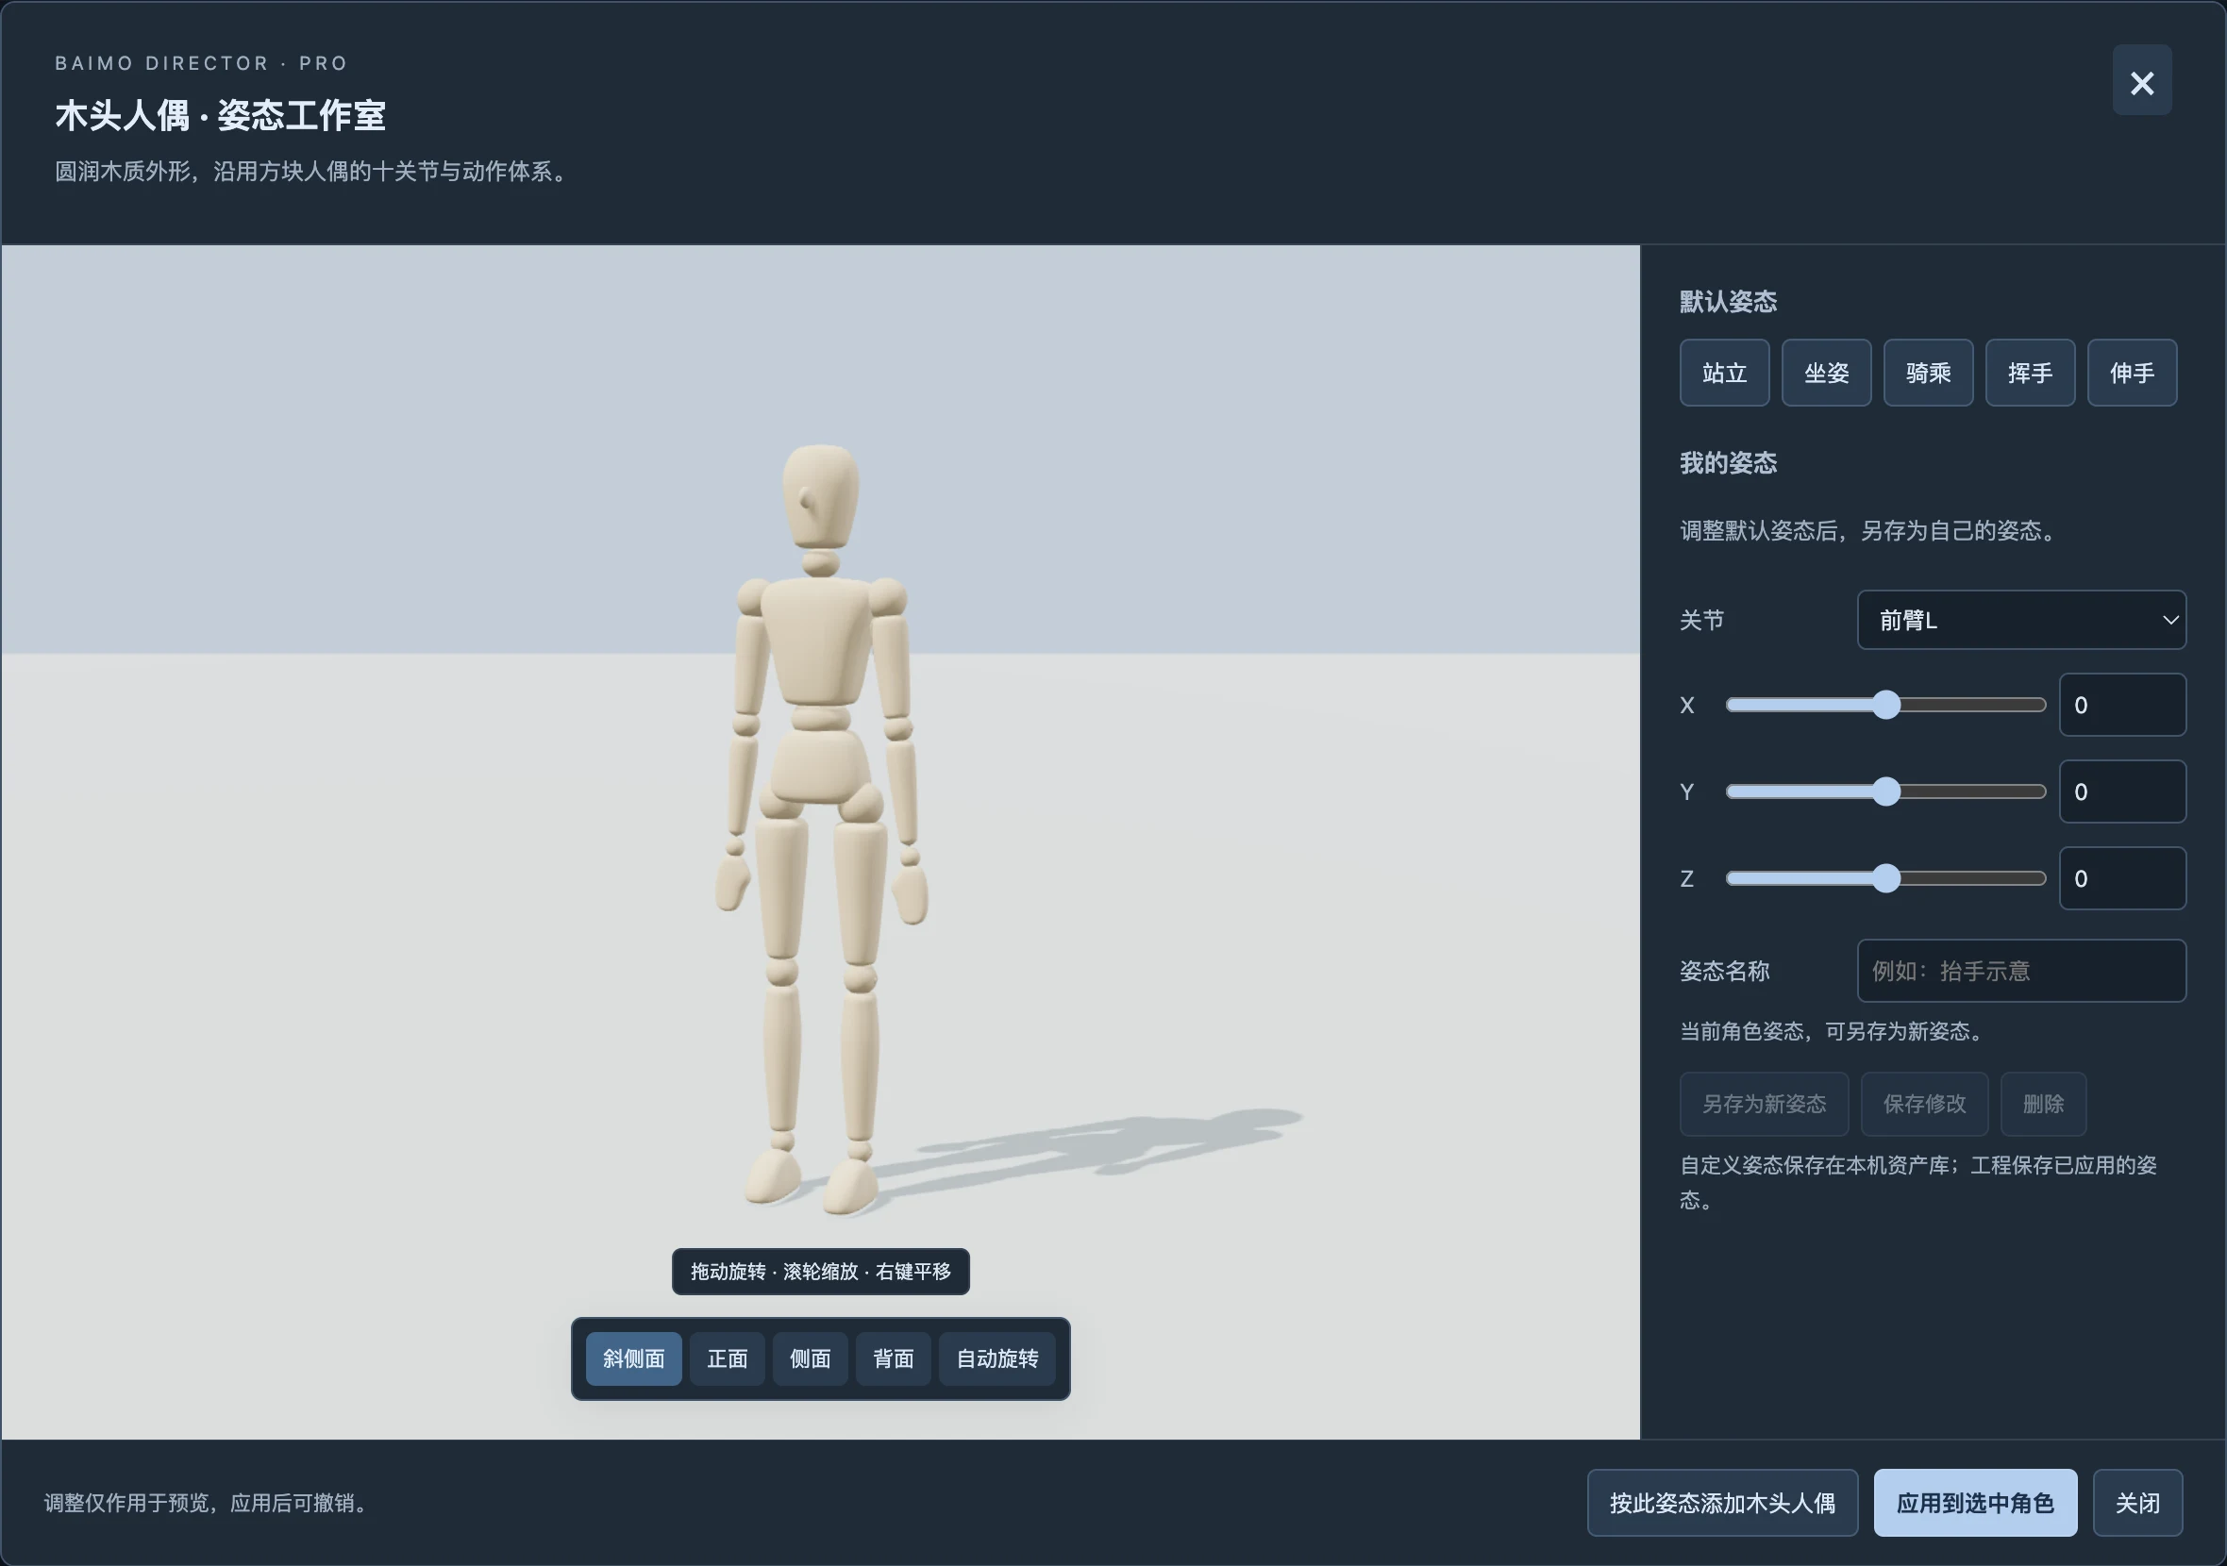Apply the 坐姿 default pose
Image resolution: width=2227 pixels, height=1566 pixels.
1825,373
